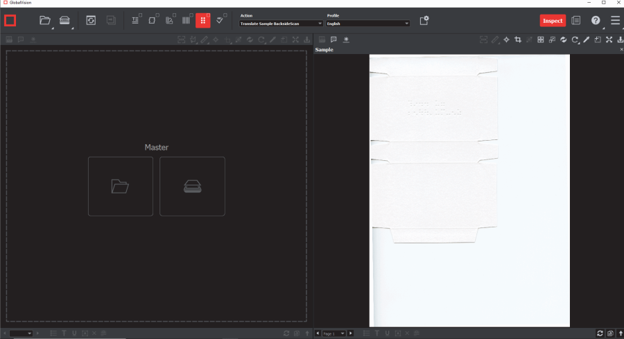Expand the Action dropdown
624x339 pixels.
coord(281,24)
